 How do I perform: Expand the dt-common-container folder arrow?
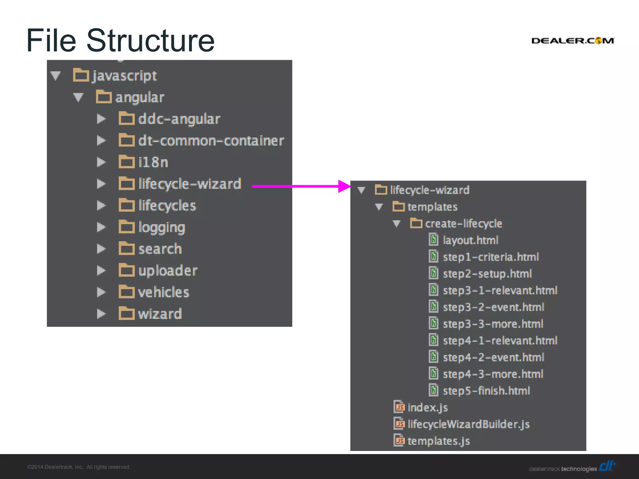pyautogui.click(x=101, y=141)
